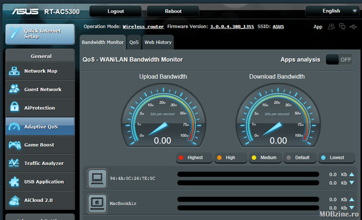The image size is (362, 220).
Task: Click the RT-AC5300 model name
Action: coord(62,12)
